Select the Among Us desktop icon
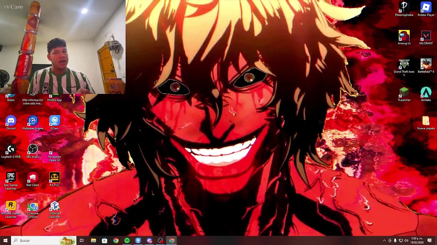Image resolution: width=437 pixels, height=245 pixels. [x=404, y=37]
